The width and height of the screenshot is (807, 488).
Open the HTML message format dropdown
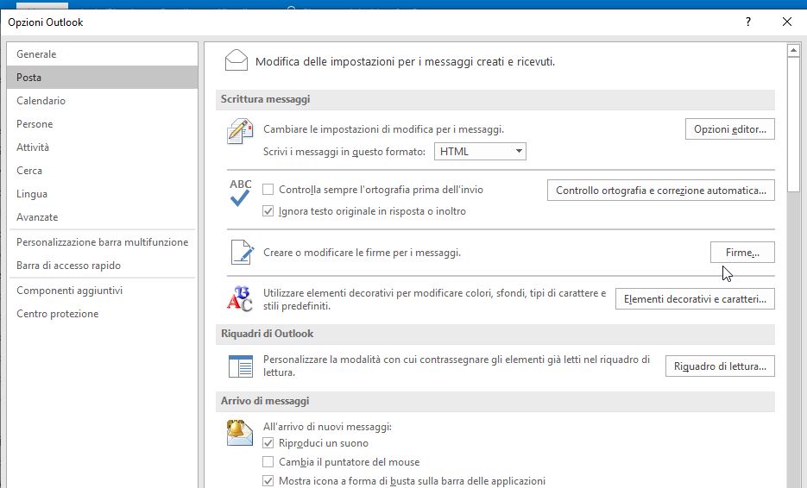pyautogui.click(x=480, y=151)
